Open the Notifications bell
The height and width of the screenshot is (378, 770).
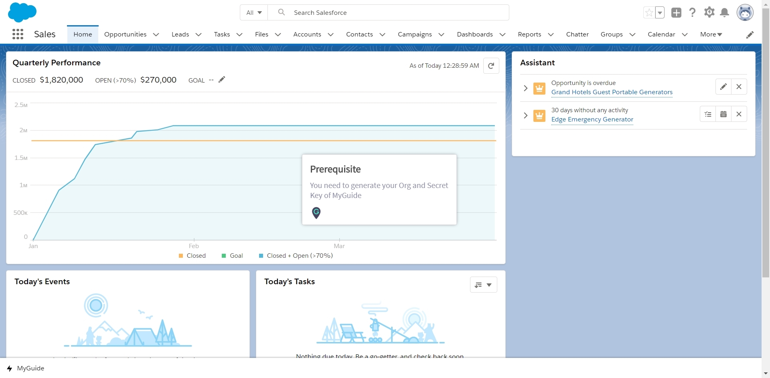click(x=724, y=12)
